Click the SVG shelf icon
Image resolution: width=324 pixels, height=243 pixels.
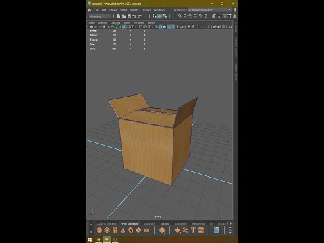(201, 230)
